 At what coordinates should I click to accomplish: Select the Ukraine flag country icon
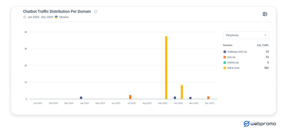tap(56, 17)
